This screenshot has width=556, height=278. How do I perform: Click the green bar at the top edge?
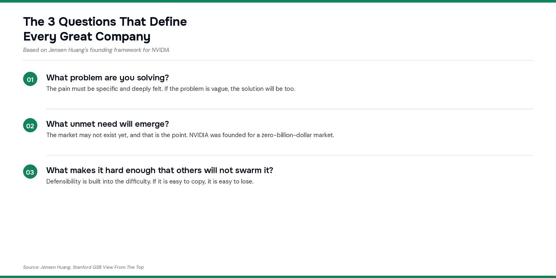pyautogui.click(x=278, y=1)
